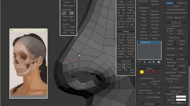Click Speed spinner arrows in loop panel
Image resolution: width=190 pixels, height=106 pixels.
click(74, 6)
